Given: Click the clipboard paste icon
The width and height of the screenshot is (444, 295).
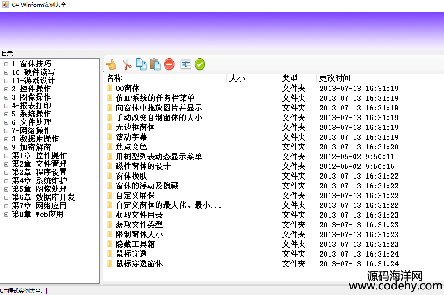Looking at the screenshot, I should [x=155, y=64].
